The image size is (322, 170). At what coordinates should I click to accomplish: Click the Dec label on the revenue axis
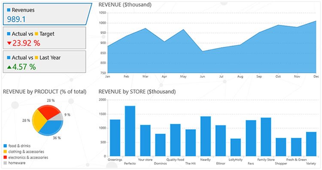coord(316,76)
